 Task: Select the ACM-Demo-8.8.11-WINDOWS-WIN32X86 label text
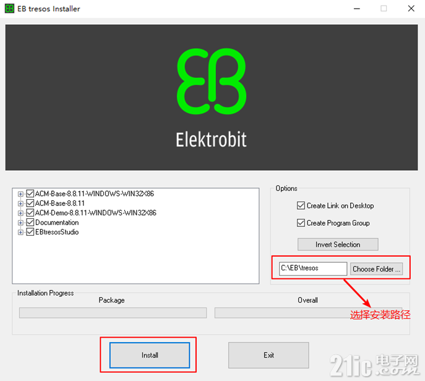pos(96,213)
